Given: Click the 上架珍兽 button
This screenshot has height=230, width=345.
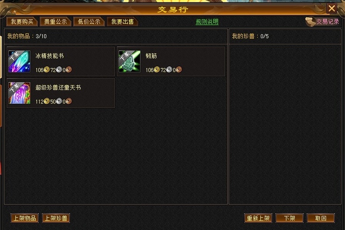Looking at the screenshot, I should 56,218.
